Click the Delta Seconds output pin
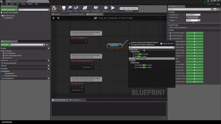Image resolution: width=221 pixels, height=124 pixels. click(x=82, y=90)
